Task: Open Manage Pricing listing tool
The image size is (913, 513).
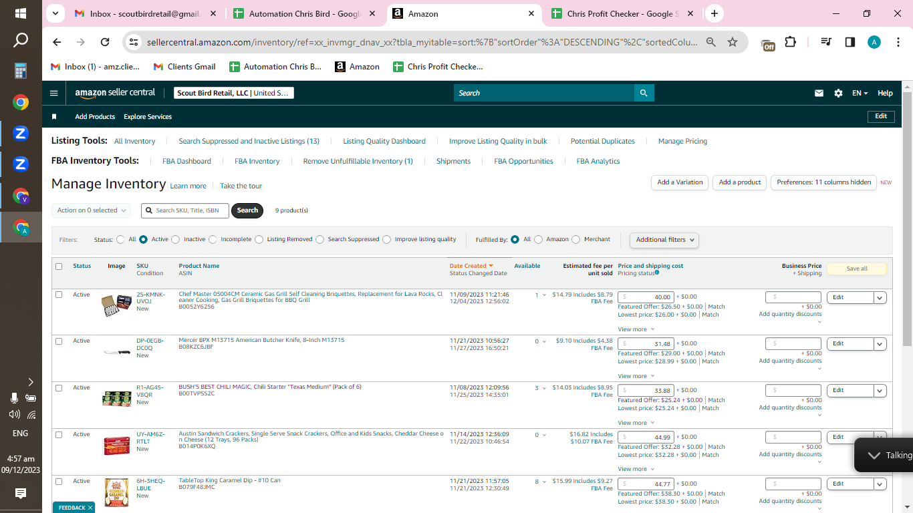Action: (x=682, y=141)
